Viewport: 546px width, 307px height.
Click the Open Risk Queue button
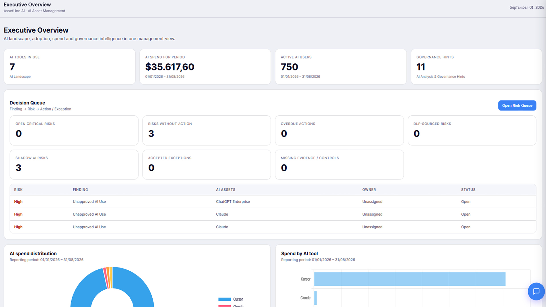click(x=517, y=105)
